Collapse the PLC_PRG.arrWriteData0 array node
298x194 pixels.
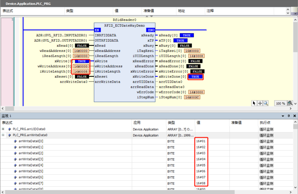click(3, 135)
